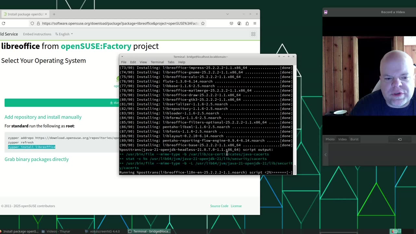Click the green download button bar
The width and height of the screenshot is (416, 234).
coord(62,103)
